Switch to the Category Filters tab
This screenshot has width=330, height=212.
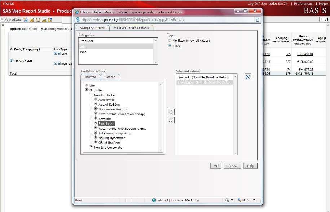[92, 28]
